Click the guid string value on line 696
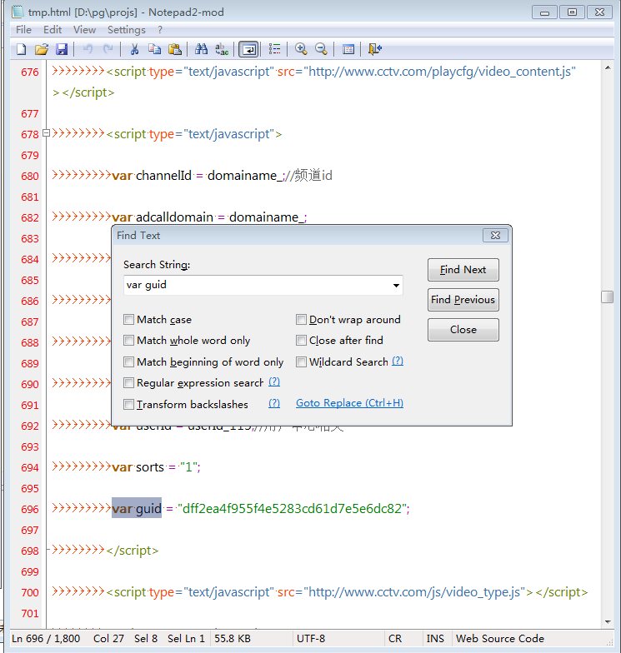Screen dimensions: 621x653 pyautogui.click(x=292, y=508)
